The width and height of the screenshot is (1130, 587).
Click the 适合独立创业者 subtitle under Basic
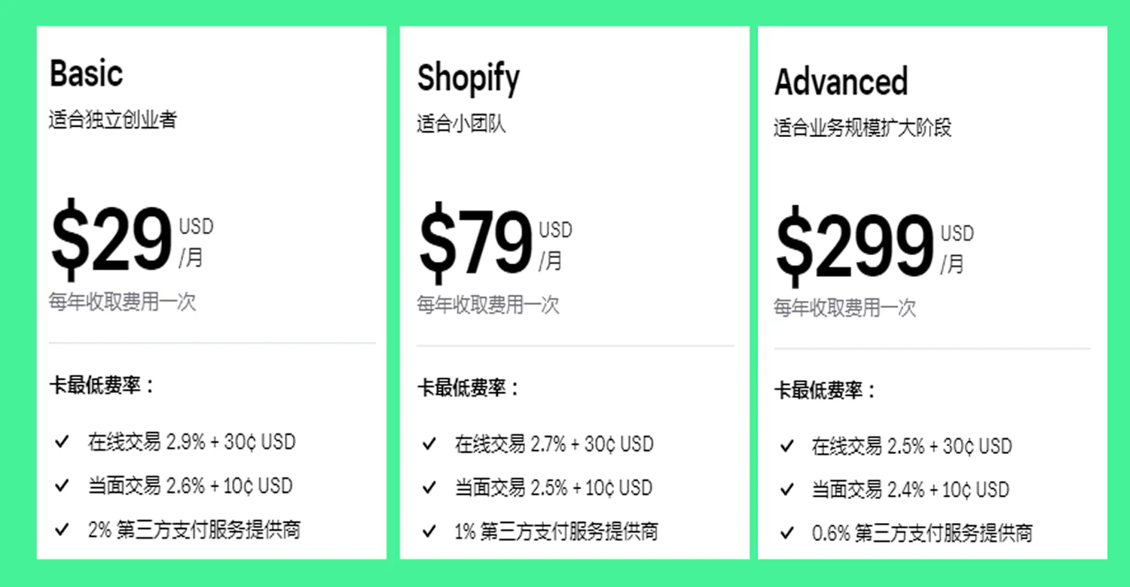coord(113,120)
